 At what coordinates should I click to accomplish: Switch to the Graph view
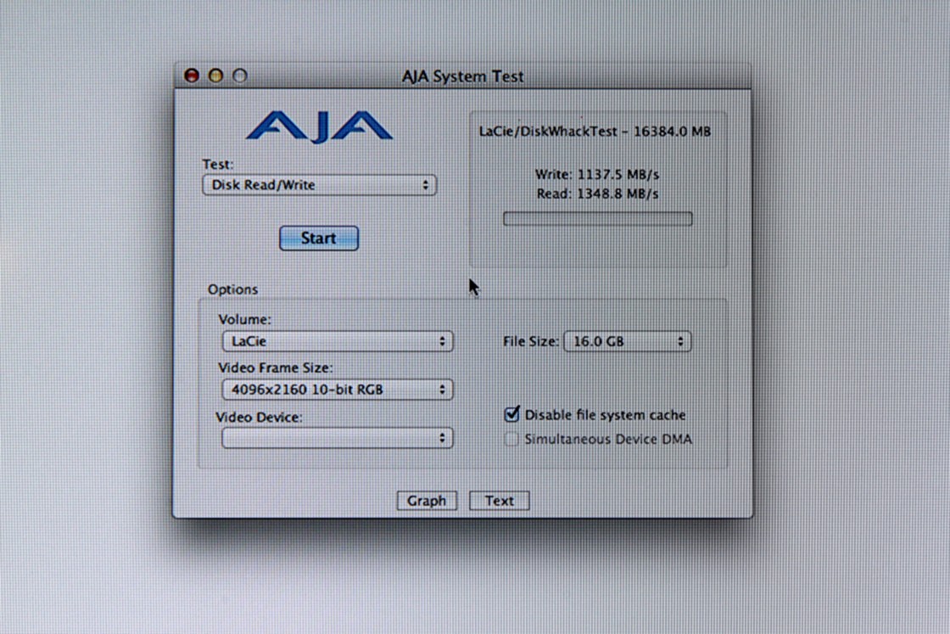(x=427, y=501)
